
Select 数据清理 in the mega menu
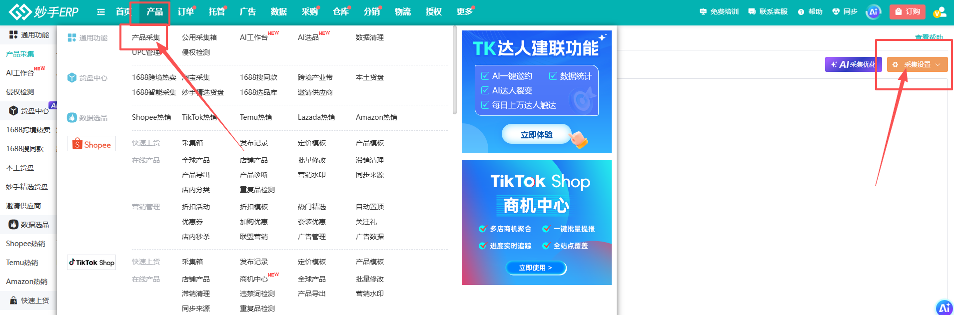tap(370, 37)
